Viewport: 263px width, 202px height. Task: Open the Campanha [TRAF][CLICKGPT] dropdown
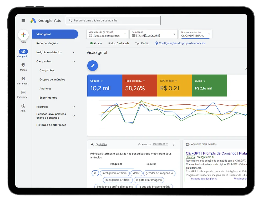tap(154, 34)
